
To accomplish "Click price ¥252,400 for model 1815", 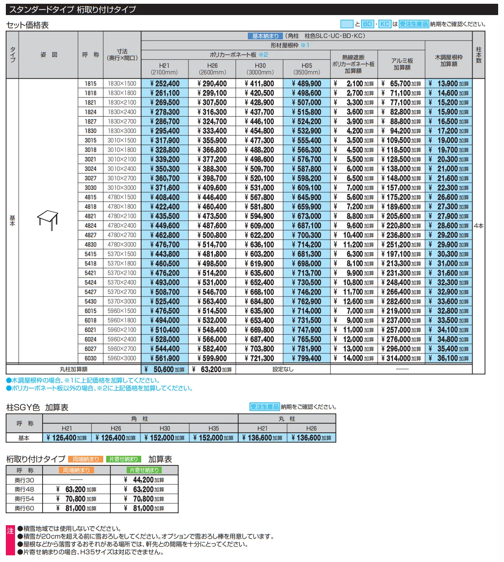I will click(x=165, y=84).
